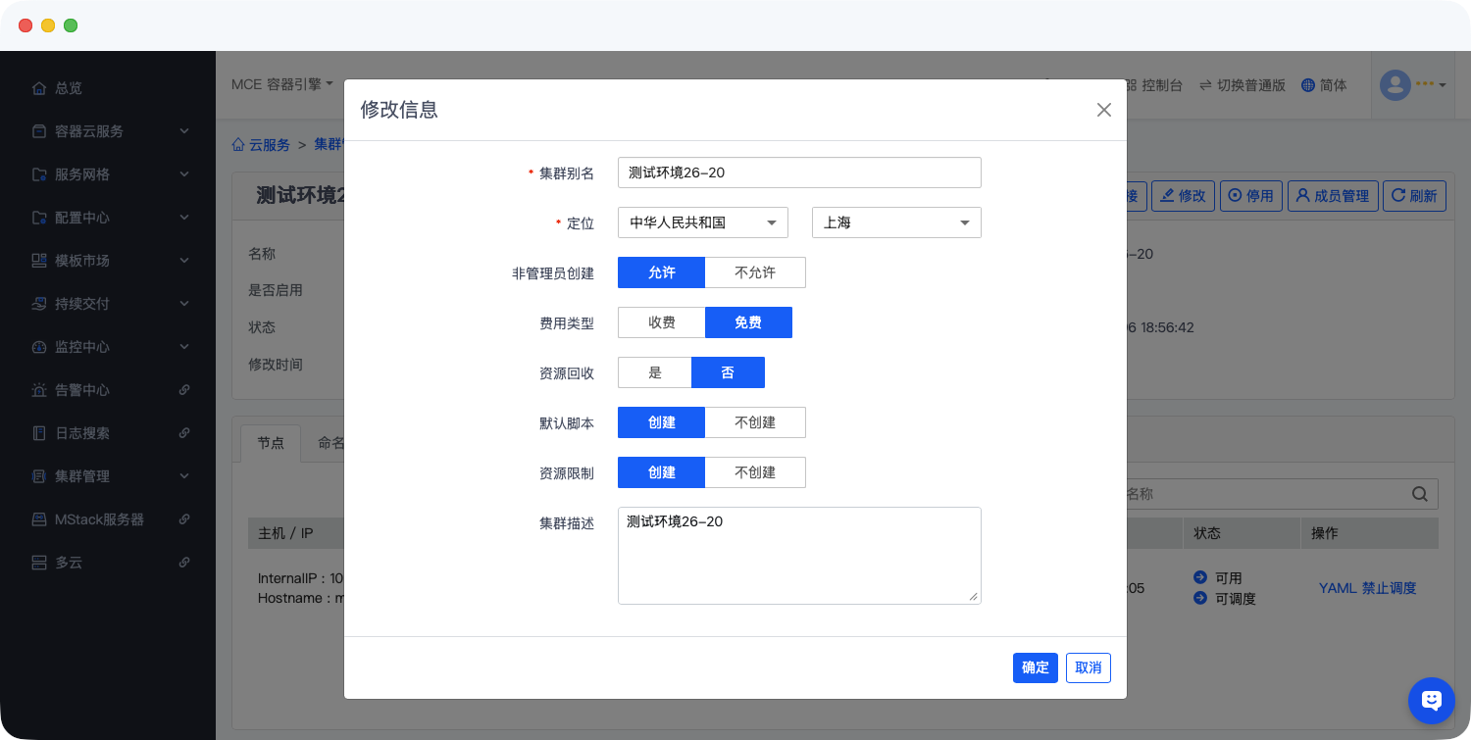Click the 总览 home icon in sidebar
Screen dimensions: 1471x740
tap(39, 88)
